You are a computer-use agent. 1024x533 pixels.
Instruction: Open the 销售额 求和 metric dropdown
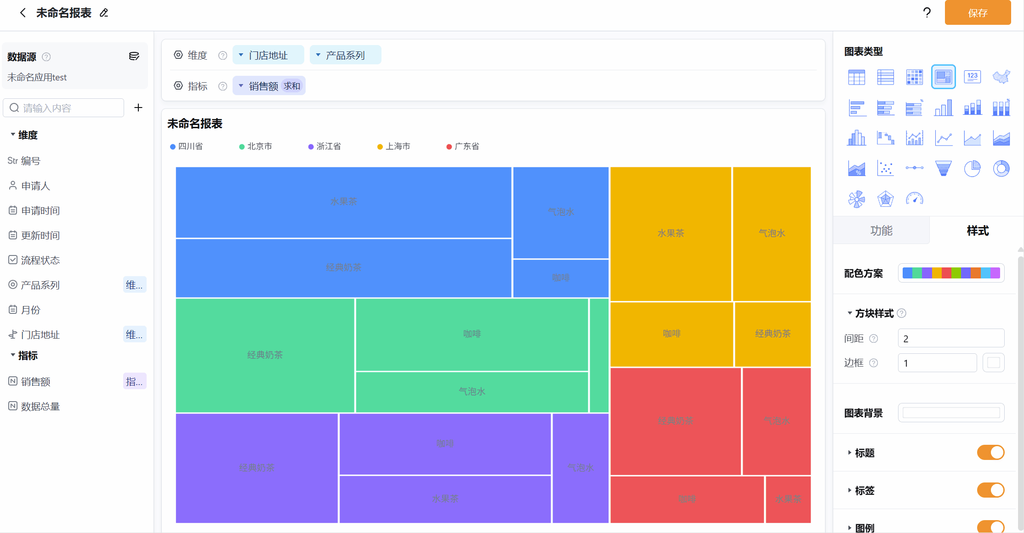(269, 86)
